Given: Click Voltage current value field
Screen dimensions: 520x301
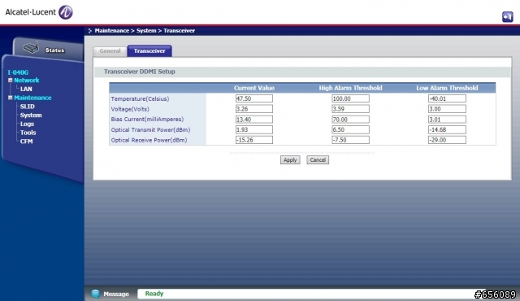Looking at the screenshot, I should tap(254, 109).
